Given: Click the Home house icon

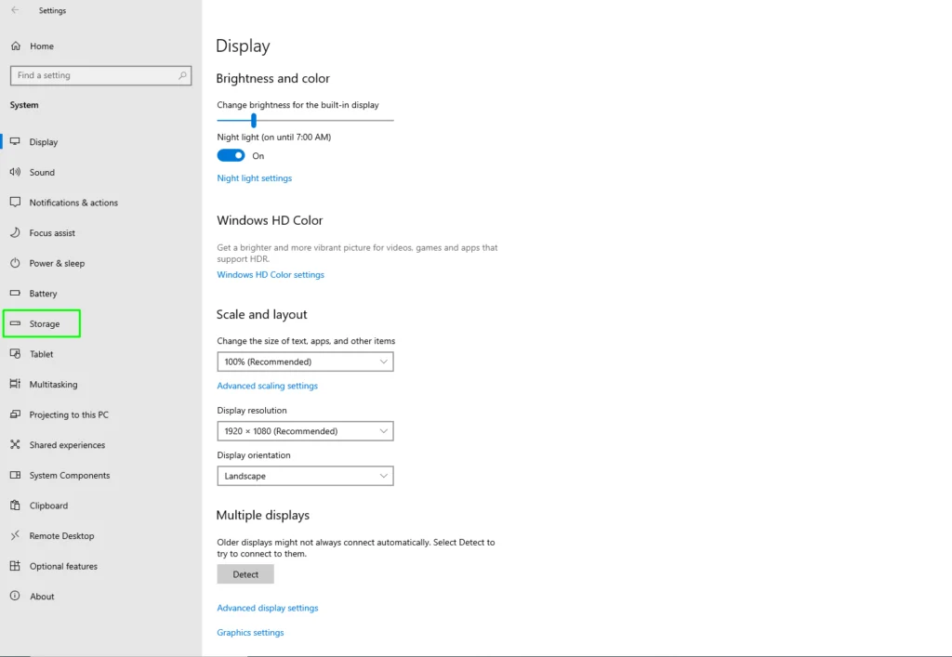Looking at the screenshot, I should point(16,46).
